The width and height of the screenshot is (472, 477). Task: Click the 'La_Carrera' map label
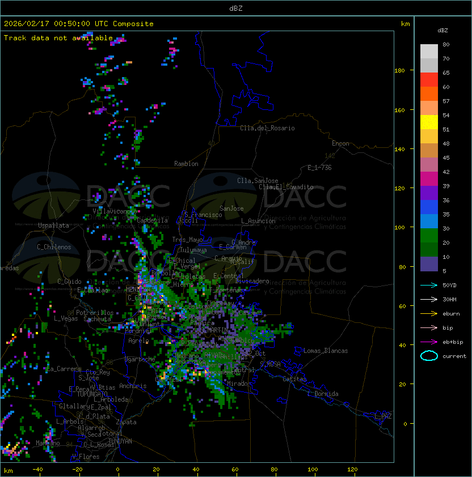pyautogui.click(x=64, y=369)
